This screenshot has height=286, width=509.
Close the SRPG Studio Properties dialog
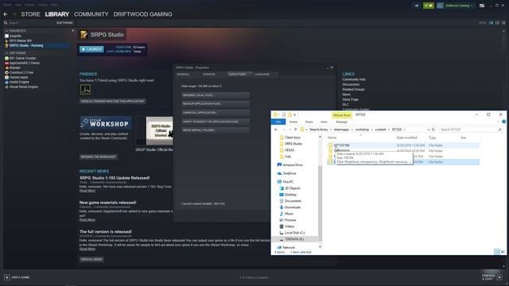pos(332,68)
